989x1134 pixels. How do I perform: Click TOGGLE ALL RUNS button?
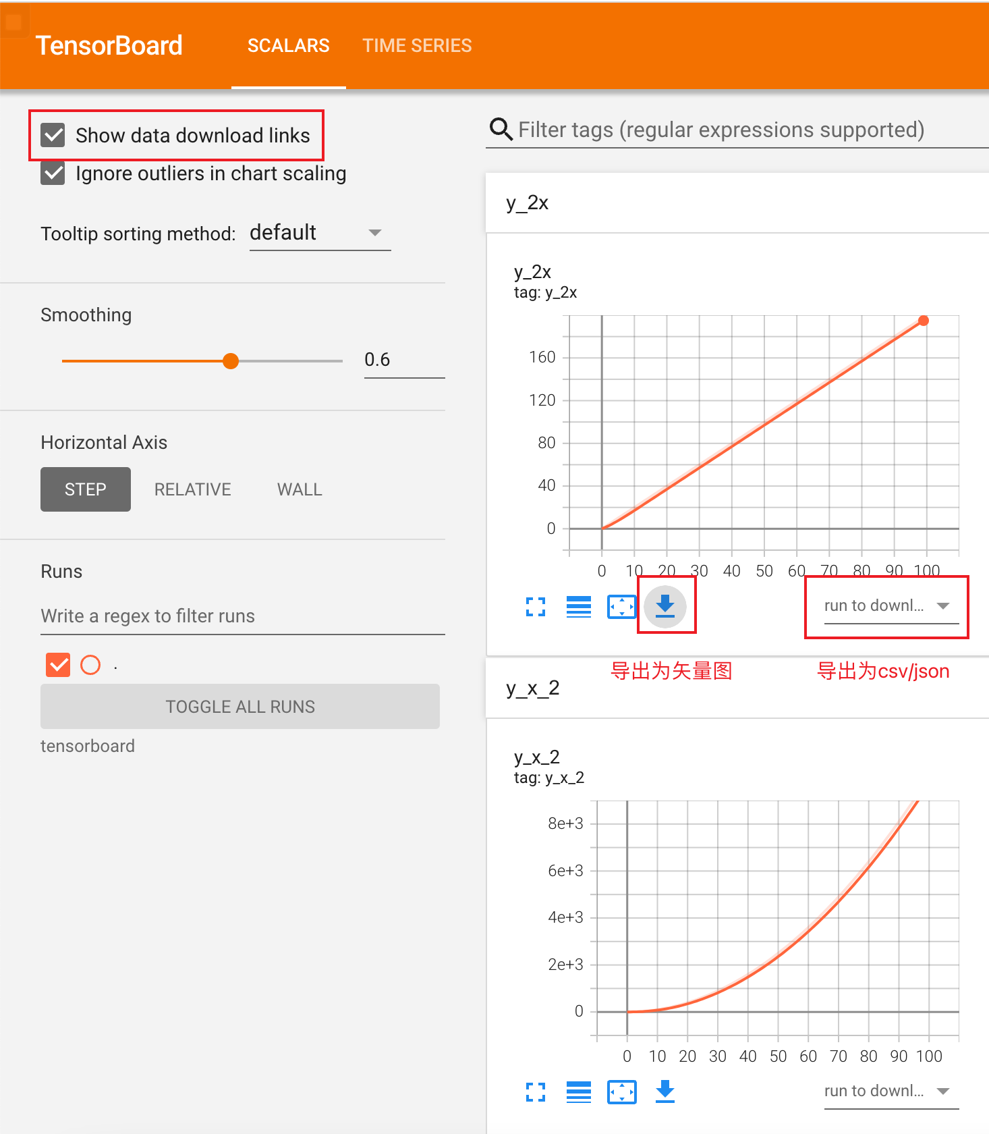[x=240, y=707]
